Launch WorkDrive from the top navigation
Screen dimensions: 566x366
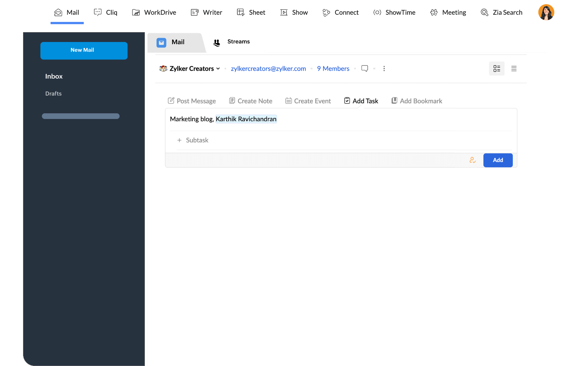(154, 12)
